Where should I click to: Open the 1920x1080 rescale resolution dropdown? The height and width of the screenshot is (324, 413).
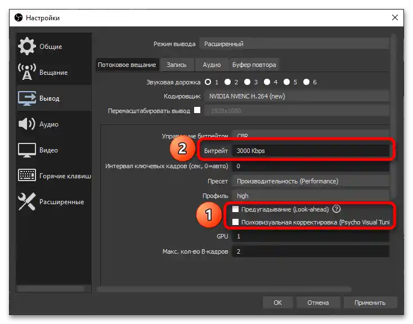point(297,111)
